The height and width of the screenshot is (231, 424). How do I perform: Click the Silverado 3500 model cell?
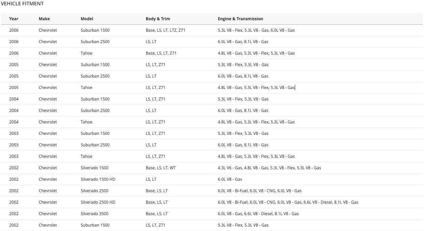(94, 214)
